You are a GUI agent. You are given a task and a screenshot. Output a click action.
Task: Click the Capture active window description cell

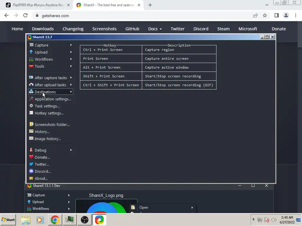click(179, 67)
